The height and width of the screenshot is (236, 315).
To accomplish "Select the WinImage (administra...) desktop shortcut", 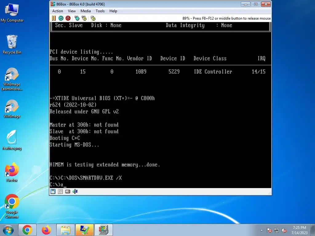I will click(12, 79).
